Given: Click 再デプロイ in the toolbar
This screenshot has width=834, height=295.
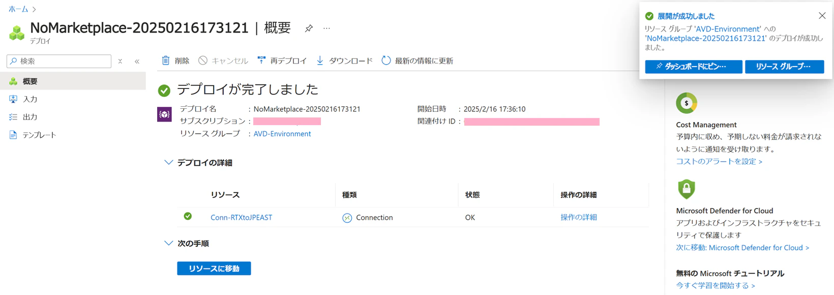Looking at the screenshot, I should [x=282, y=61].
